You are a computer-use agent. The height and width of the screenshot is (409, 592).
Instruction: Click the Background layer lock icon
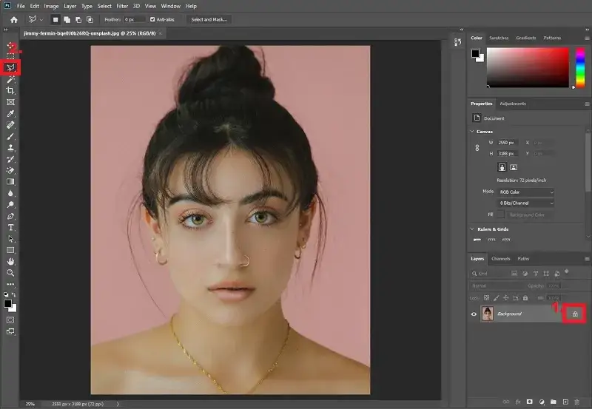[574, 314]
